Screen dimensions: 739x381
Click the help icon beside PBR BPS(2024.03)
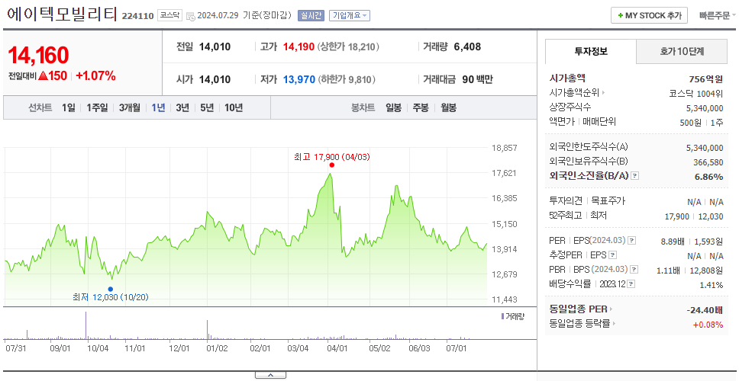click(634, 270)
